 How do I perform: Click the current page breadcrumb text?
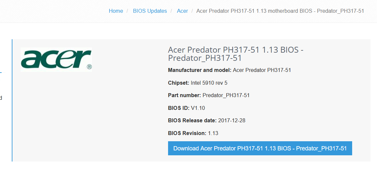280,11
